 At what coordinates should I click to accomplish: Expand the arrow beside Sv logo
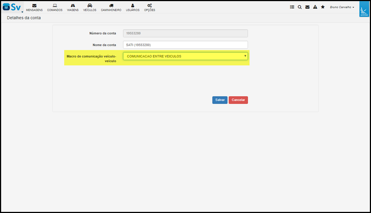(22, 12)
